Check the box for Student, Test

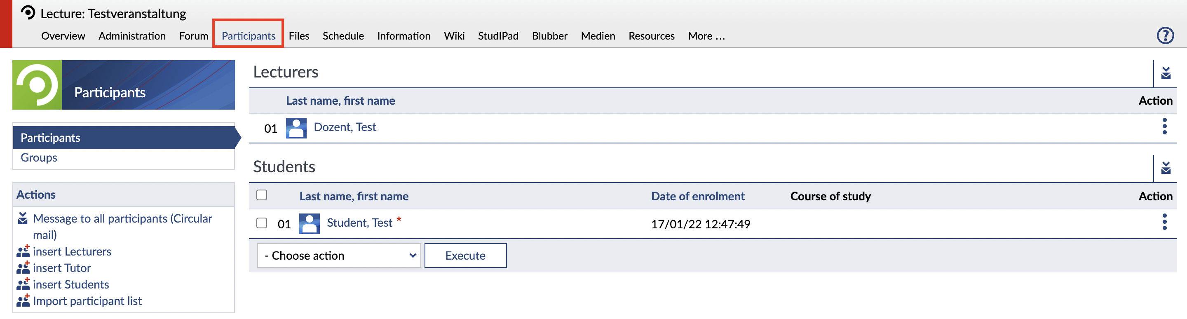point(262,223)
